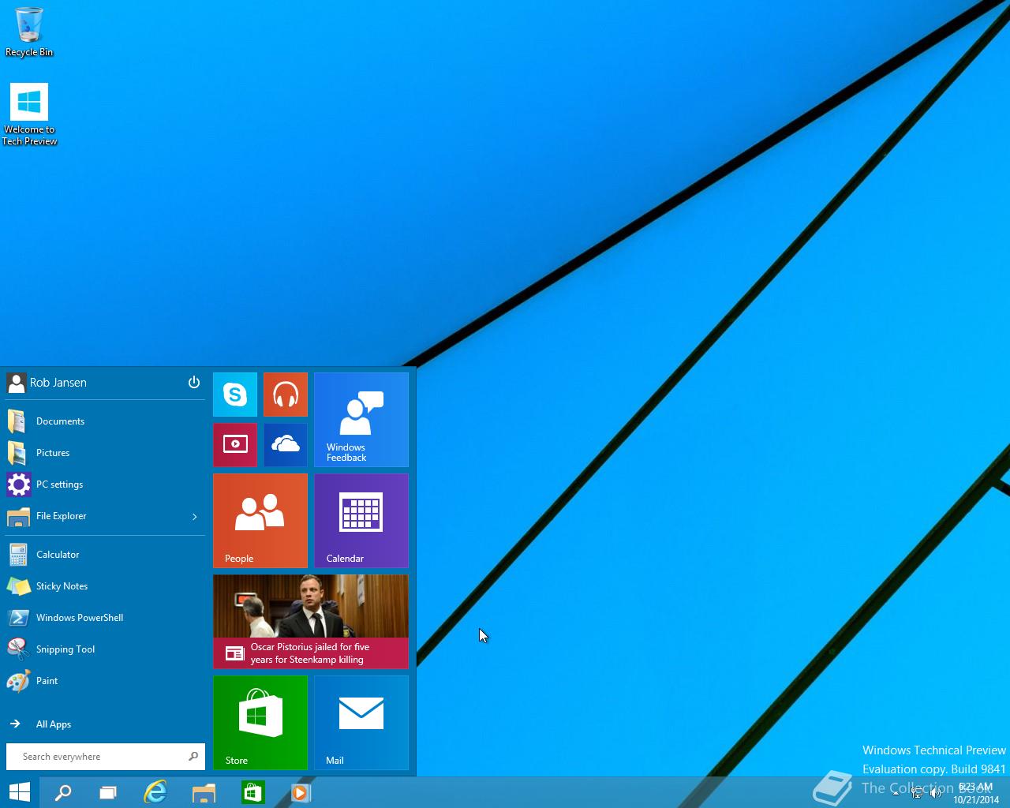Open the Calendar tile
The height and width of the screenshot is (808, 1010).
pyautogui.click(x=361, y=521)
